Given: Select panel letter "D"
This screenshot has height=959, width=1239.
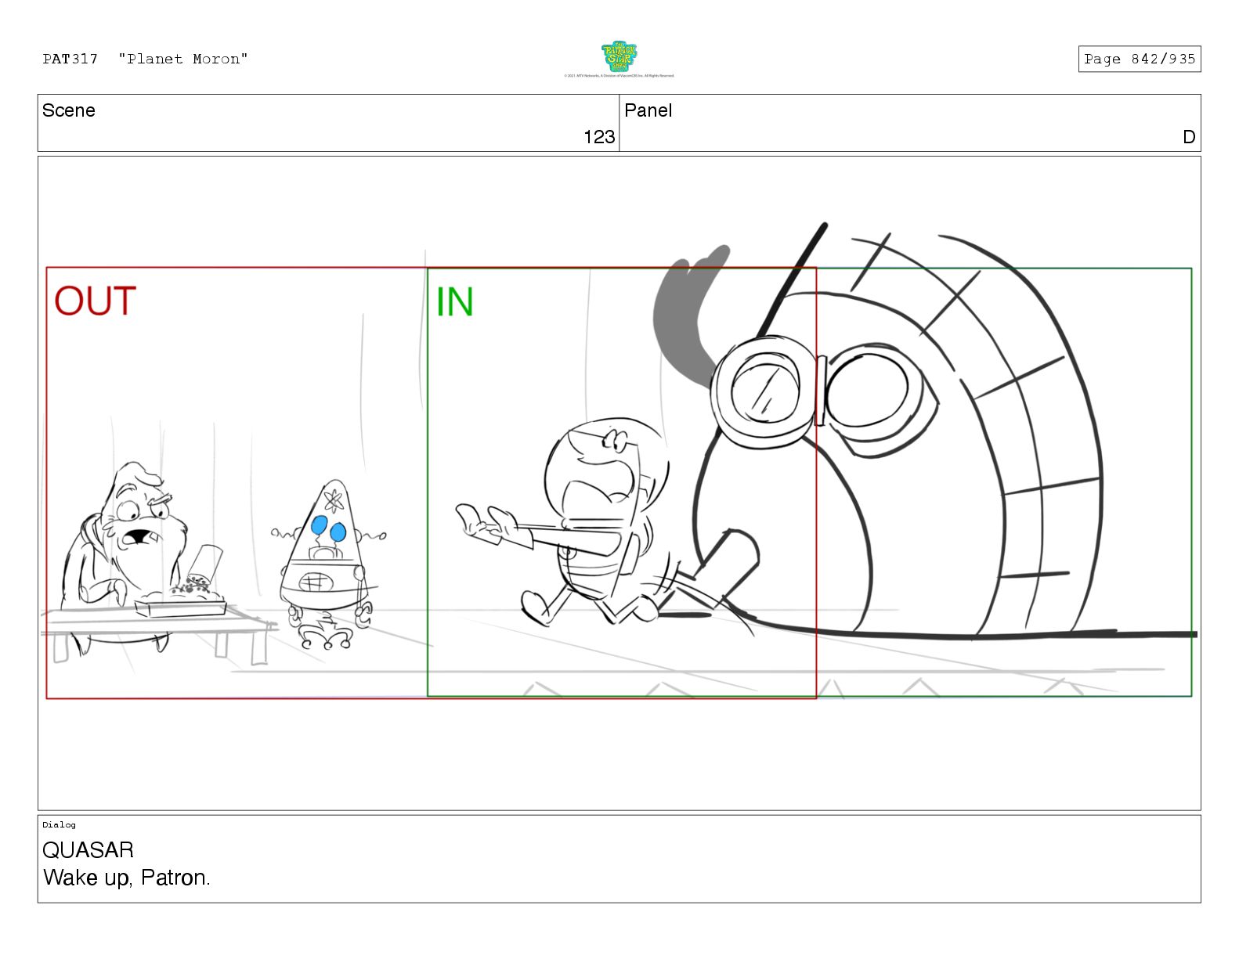Looking at the screenshot, I should click(x=1189, y=137).
